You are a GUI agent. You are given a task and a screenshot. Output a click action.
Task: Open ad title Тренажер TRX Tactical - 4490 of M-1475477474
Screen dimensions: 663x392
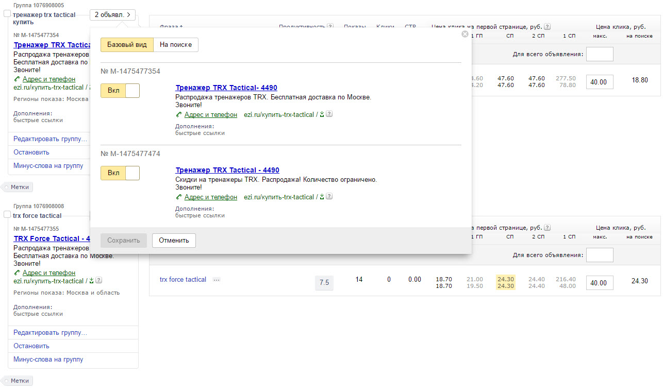(227, 171)
